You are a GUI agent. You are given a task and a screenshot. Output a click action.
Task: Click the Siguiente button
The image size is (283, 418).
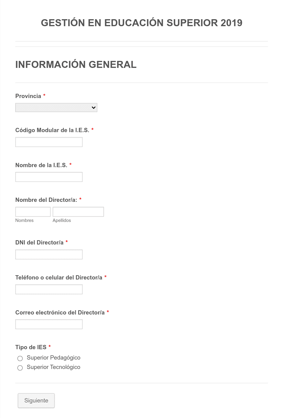pos(36,401)
